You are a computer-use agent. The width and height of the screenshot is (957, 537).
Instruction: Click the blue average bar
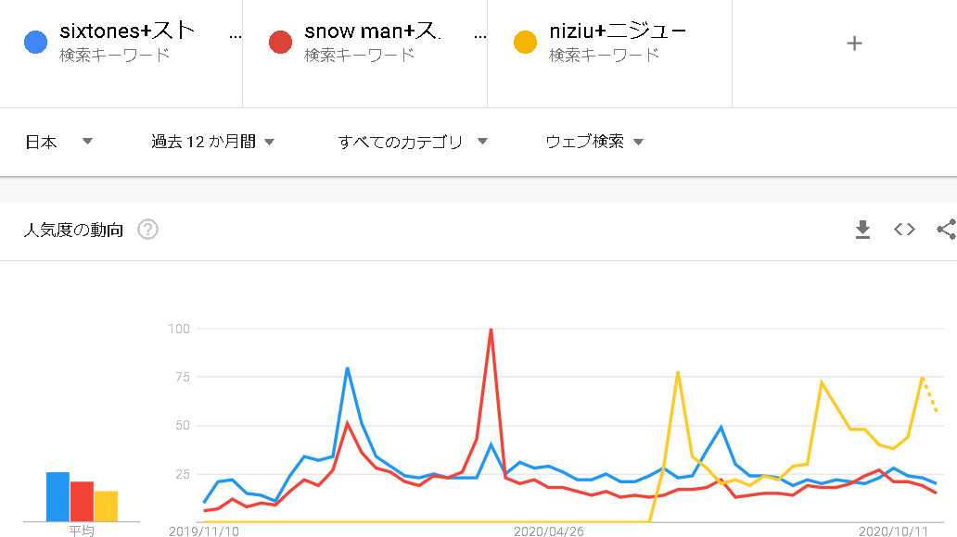click(x=58, y=497)
